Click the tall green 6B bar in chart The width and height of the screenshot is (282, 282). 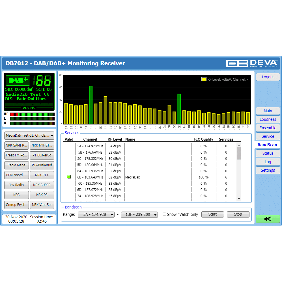(x=91, y=105)
